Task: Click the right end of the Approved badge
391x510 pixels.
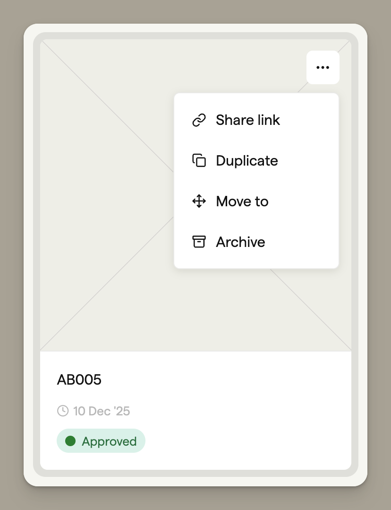Action: click(141, 441)
